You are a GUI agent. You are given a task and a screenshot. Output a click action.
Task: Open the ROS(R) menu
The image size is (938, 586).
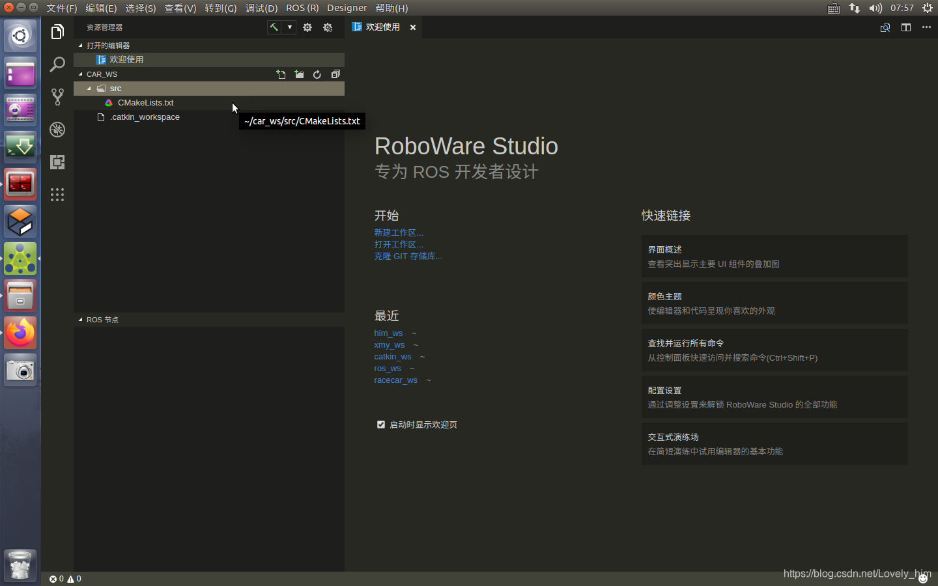pyautogui.click(x=302, y=8)
